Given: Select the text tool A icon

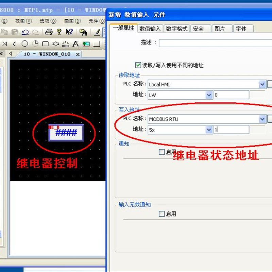Looking at the screenshot, I should tap(75, 44).
